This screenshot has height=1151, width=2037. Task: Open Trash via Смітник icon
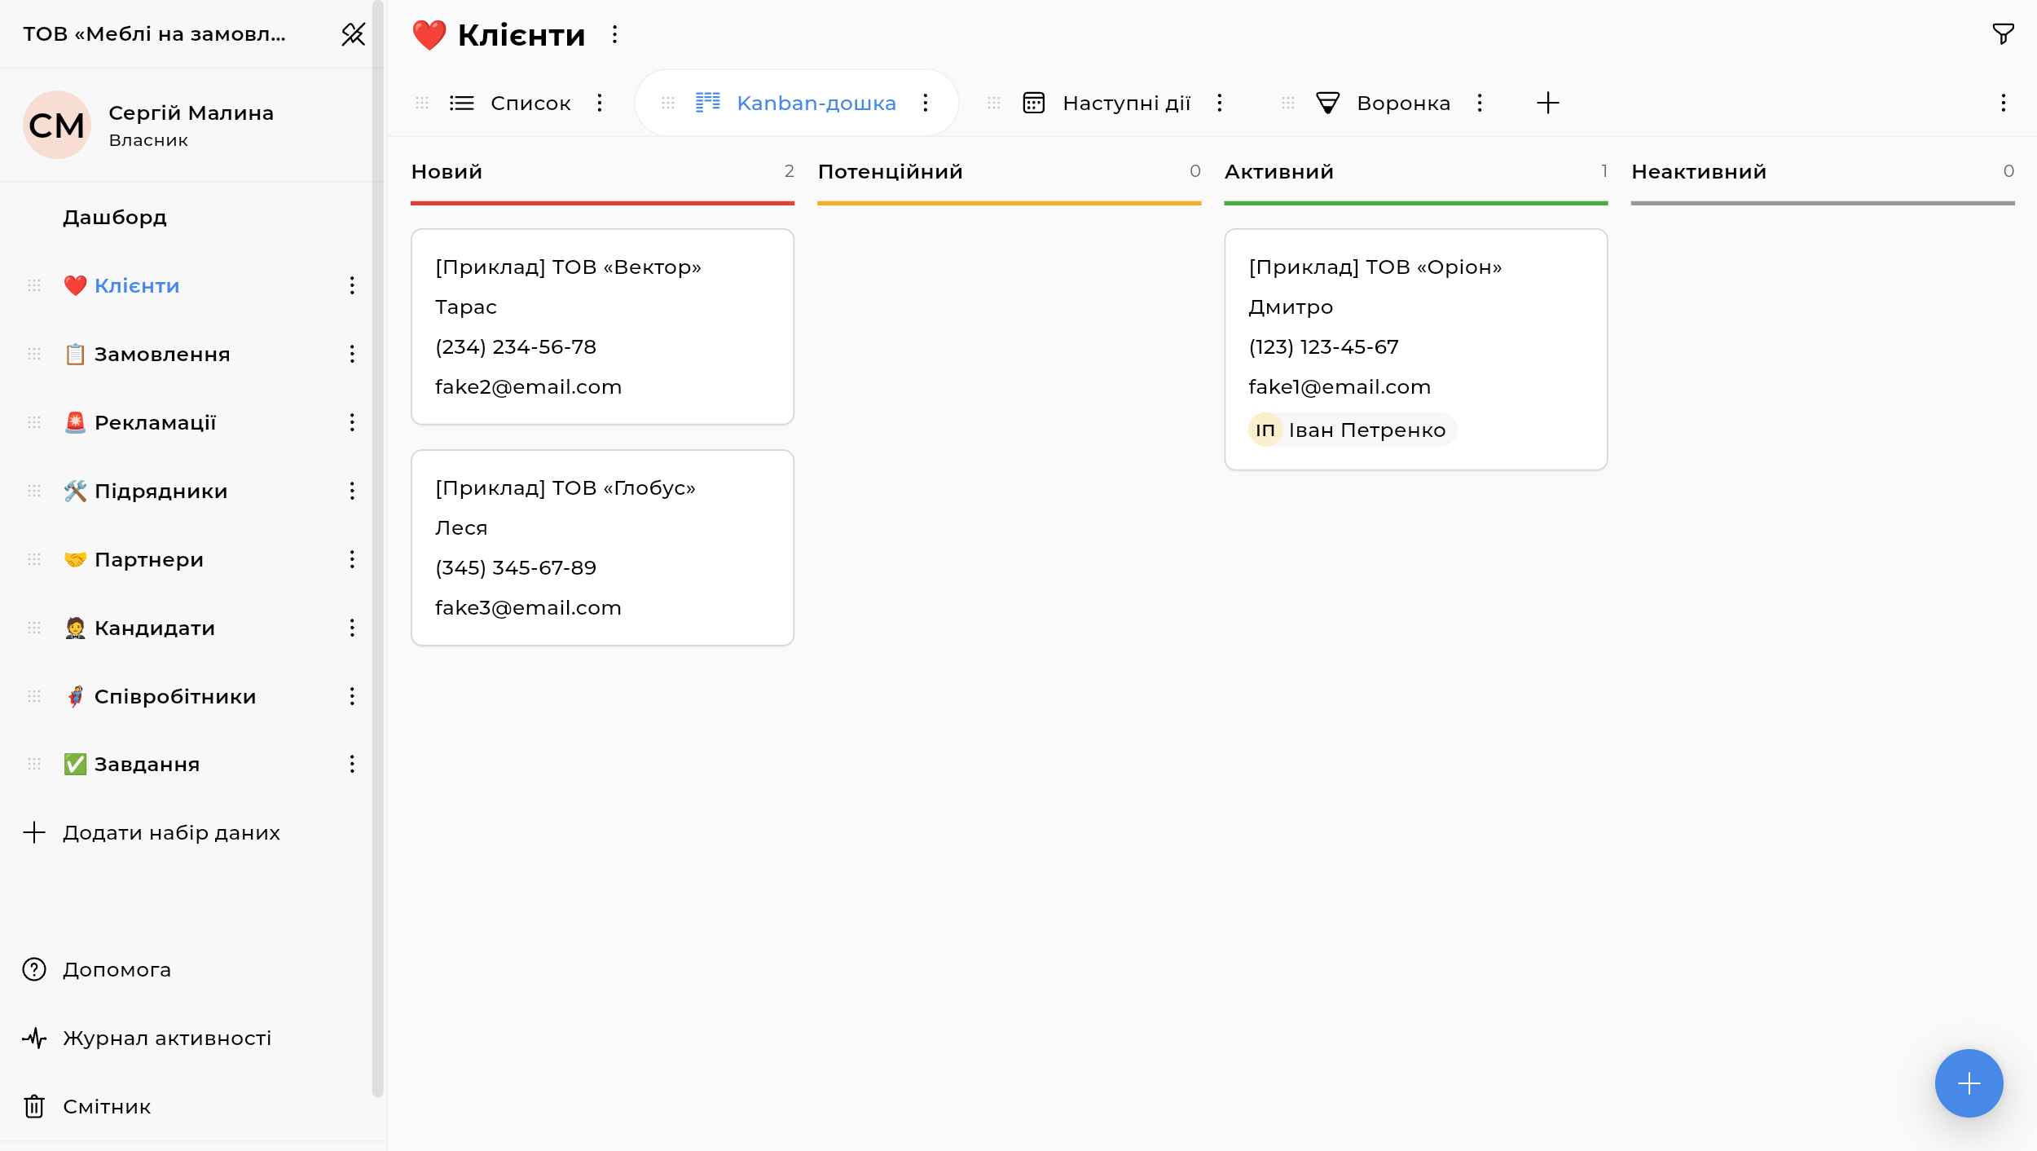point(34,1106)
